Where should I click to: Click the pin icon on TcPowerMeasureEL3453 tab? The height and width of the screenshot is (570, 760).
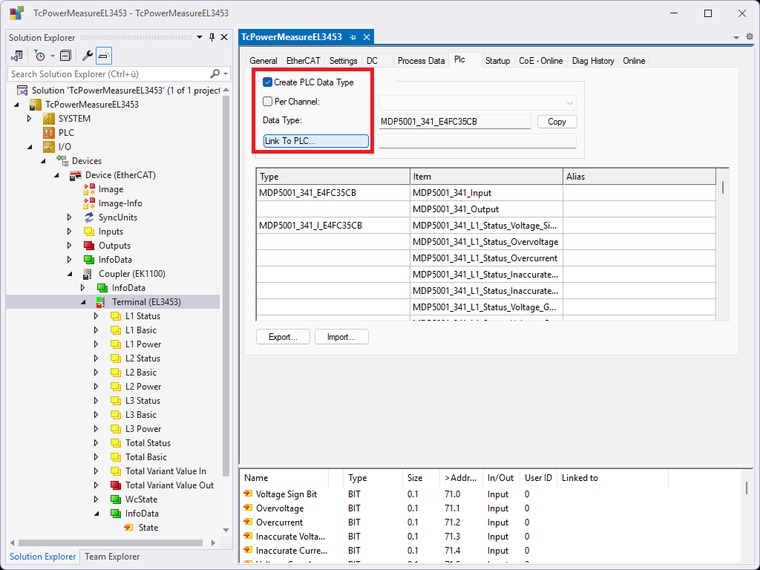click(353, 37)
